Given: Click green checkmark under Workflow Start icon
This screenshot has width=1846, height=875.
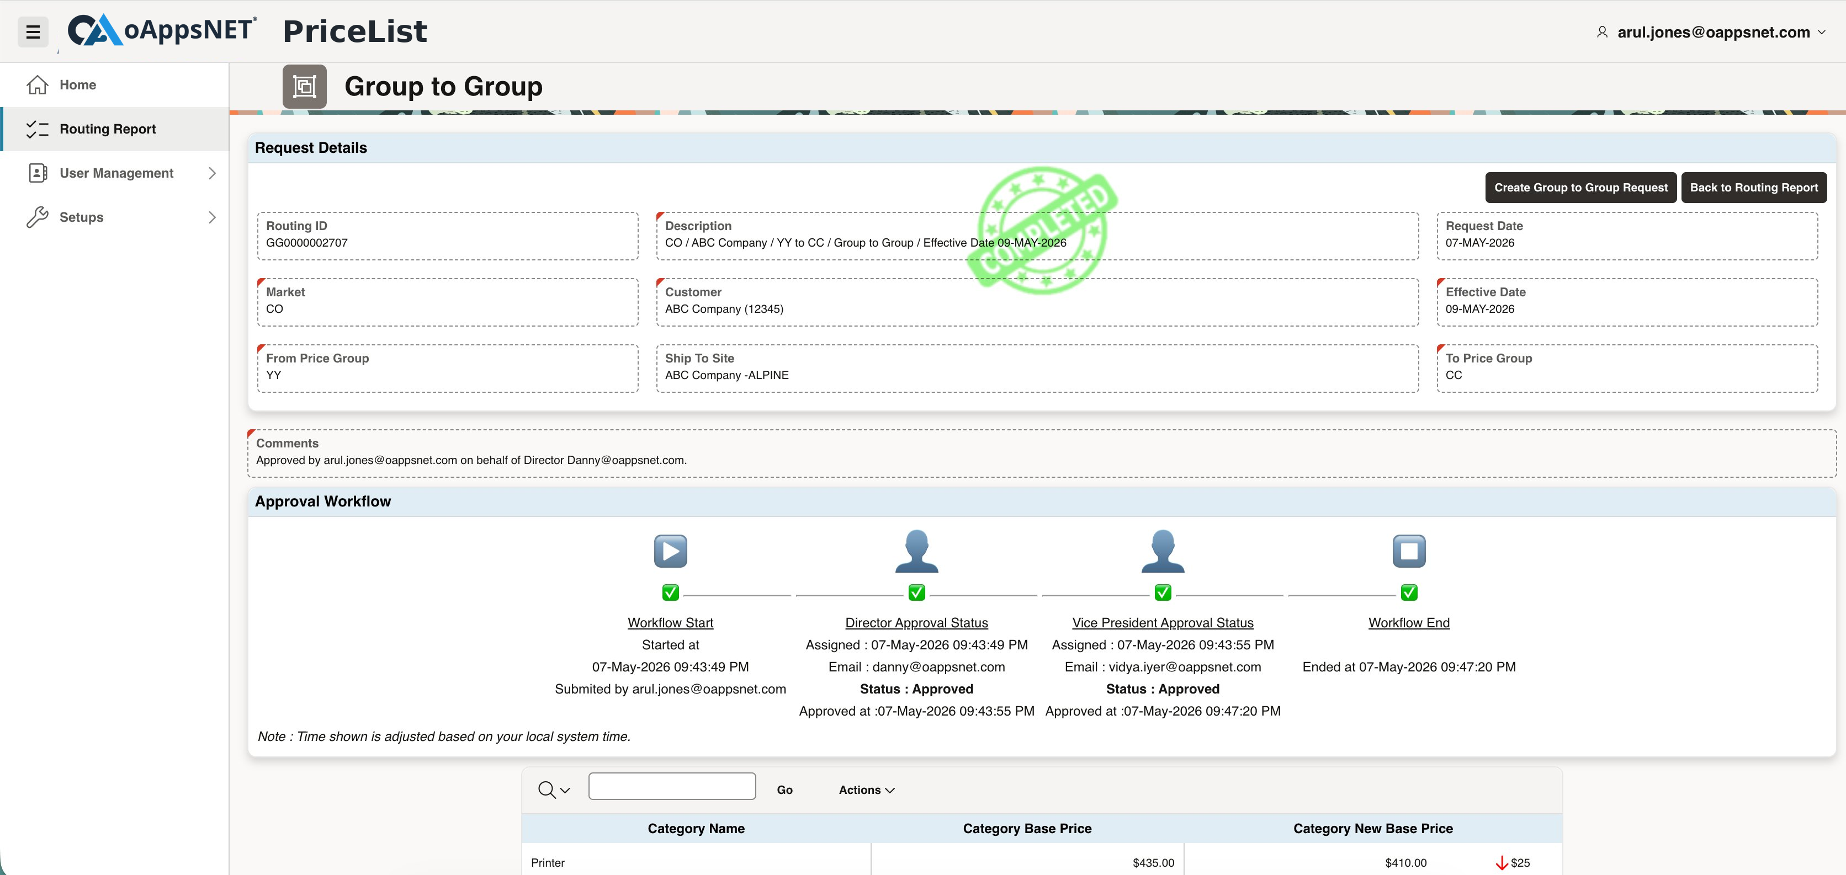Looking at the screenshot, I should (x=670, y=592).
